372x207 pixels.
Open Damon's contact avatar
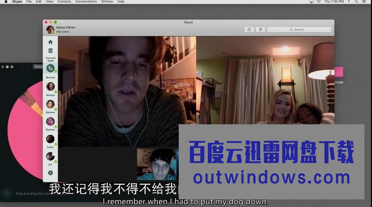(x=50, y=121)
